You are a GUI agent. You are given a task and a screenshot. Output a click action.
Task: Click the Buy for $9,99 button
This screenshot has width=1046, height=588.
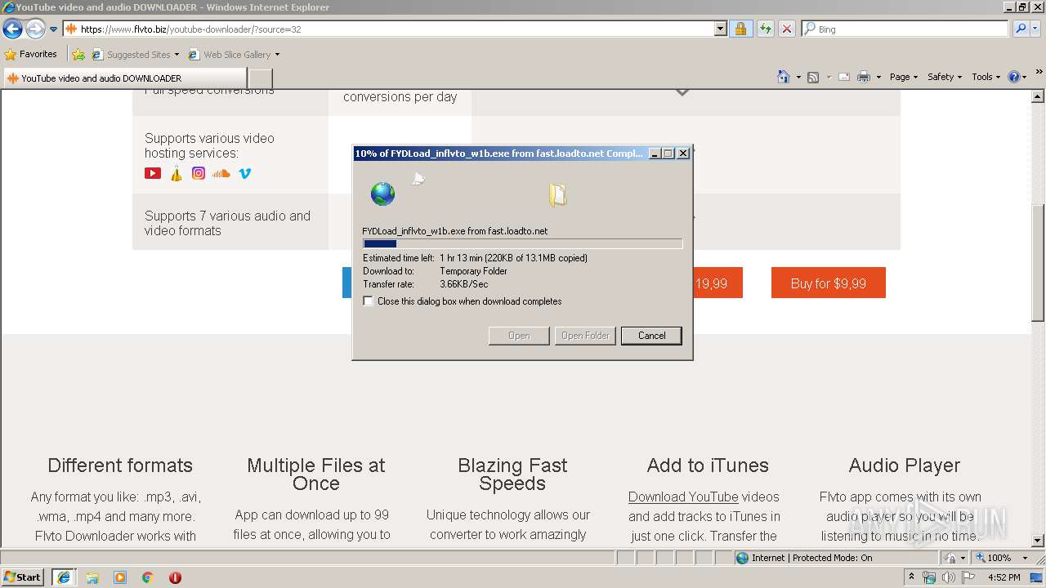pos(829,283)
